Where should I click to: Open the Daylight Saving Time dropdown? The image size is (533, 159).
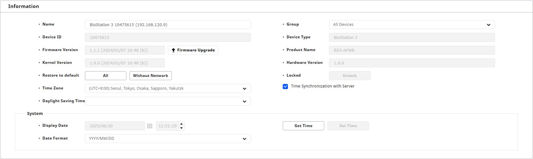click(168, 101)
